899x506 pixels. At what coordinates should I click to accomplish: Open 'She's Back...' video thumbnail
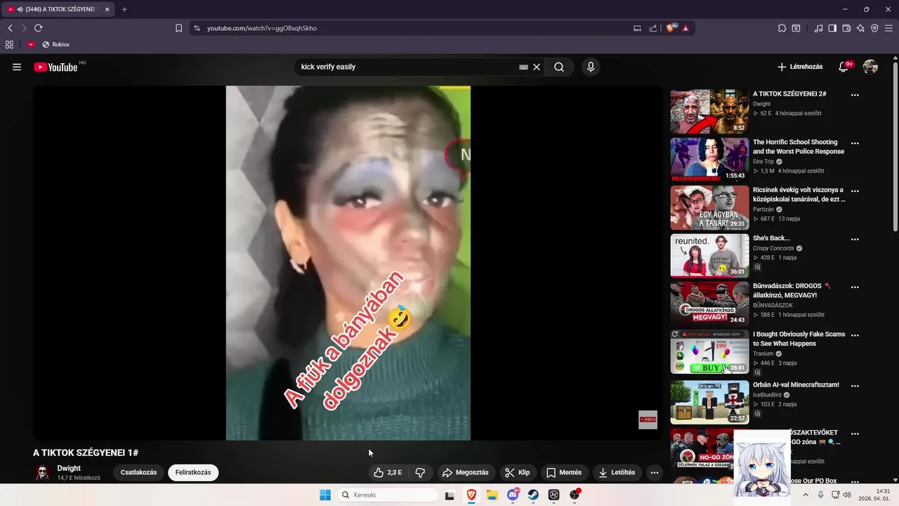point(709,256)
